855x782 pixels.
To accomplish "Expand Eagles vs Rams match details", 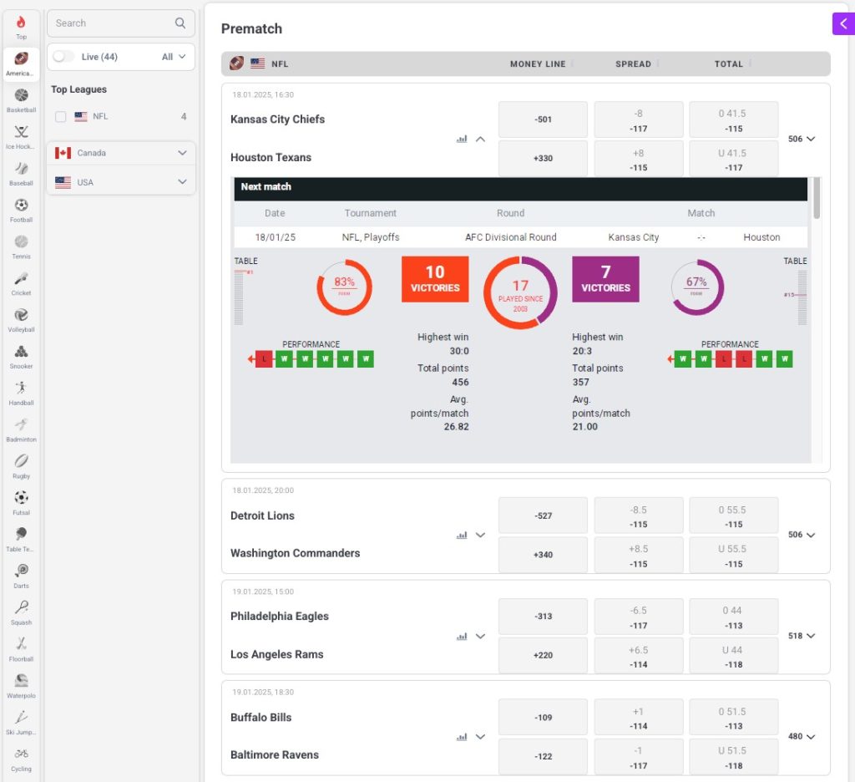I will [480, 637].
